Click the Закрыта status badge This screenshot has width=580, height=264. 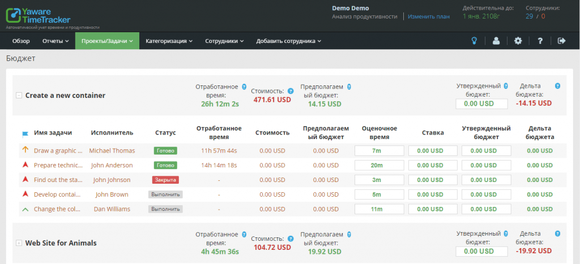pos(165,180)
